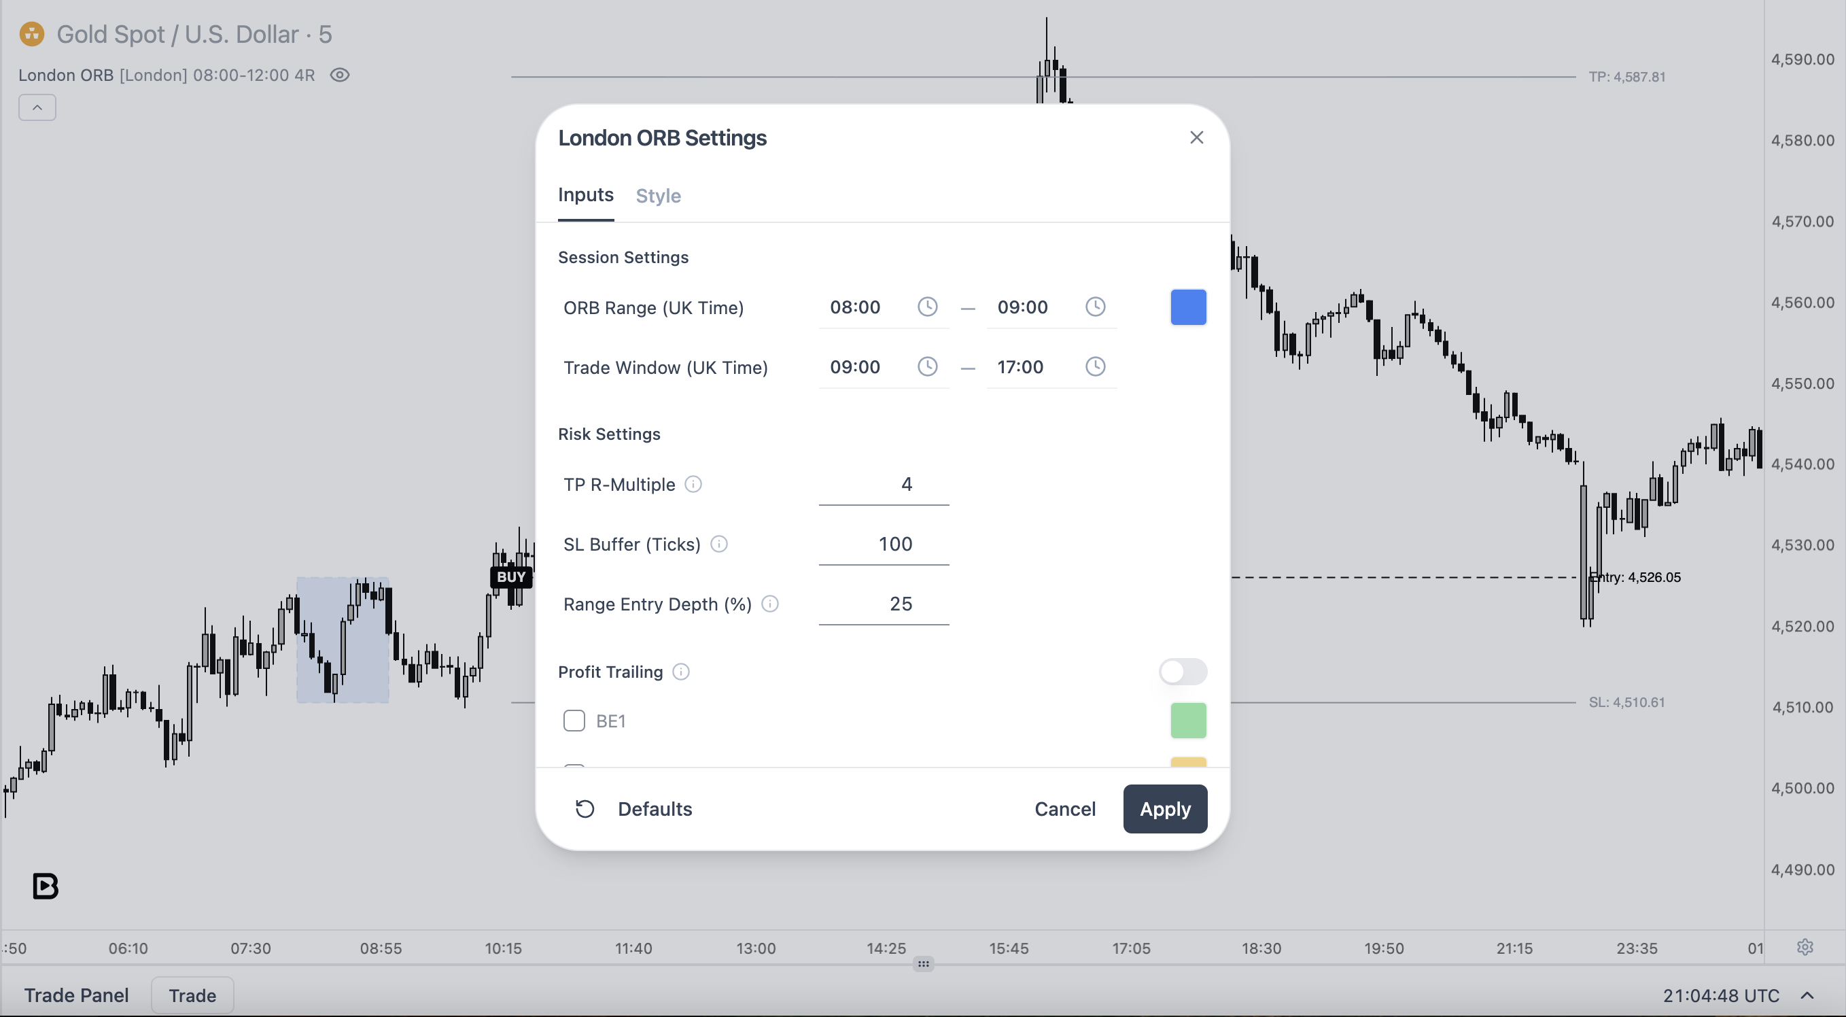Screen dimensions: 1846x1017
Task: Switch to the Style tab
Action: 658,196
